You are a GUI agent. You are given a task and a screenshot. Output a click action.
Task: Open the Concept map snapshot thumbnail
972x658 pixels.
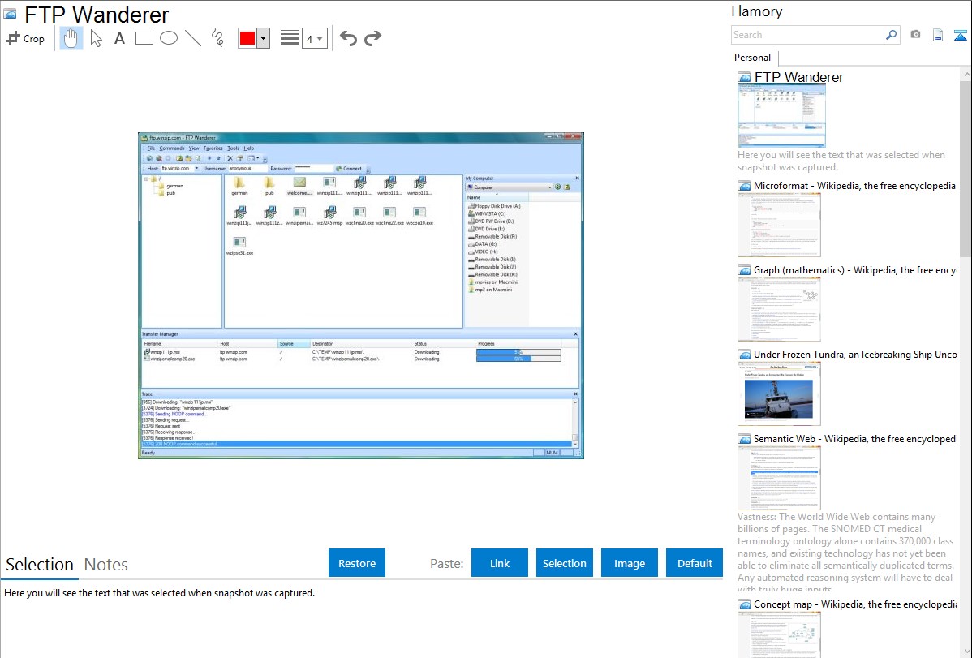779,634
